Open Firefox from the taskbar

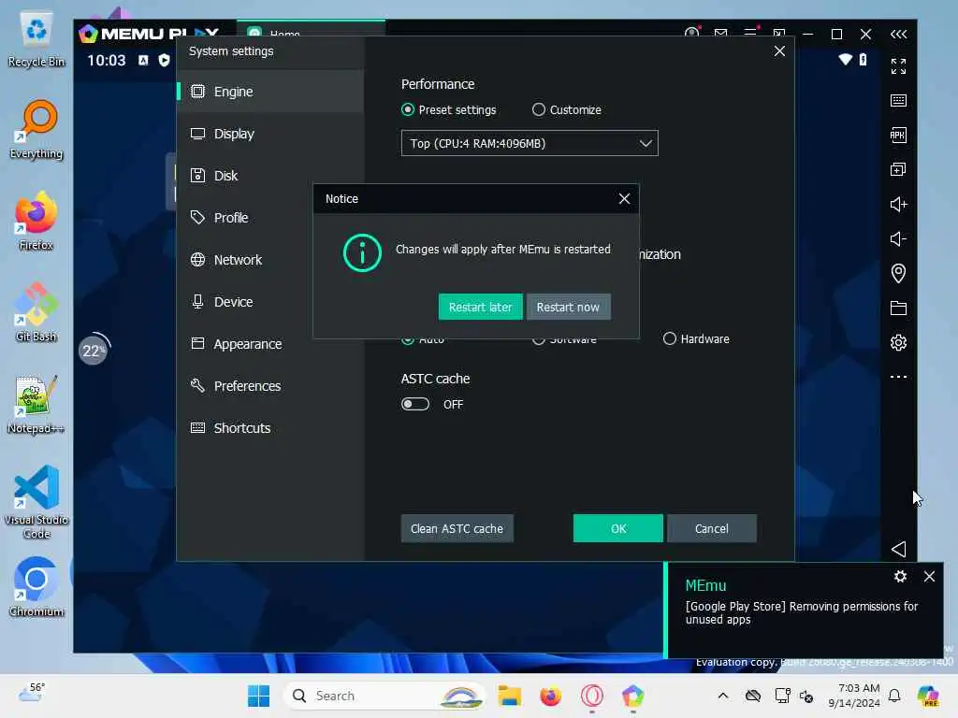(x=550, y=696)
